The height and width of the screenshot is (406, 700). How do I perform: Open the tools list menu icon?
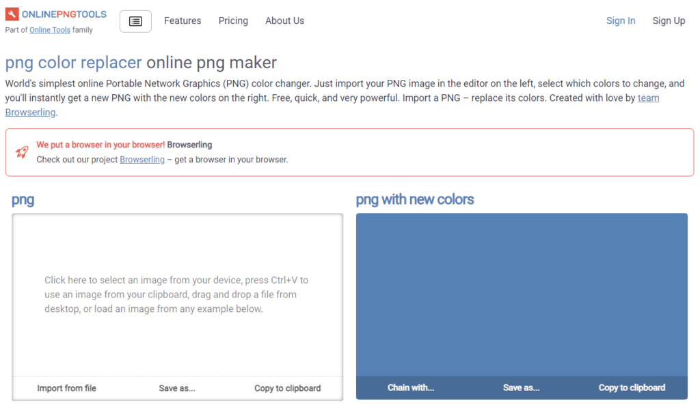135,21
